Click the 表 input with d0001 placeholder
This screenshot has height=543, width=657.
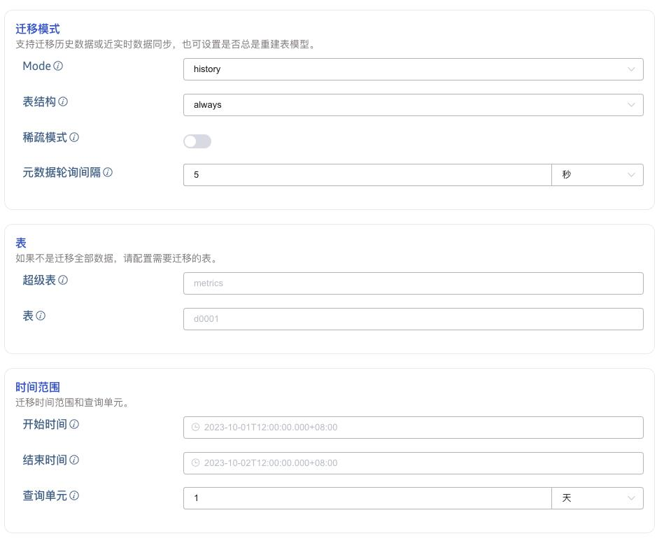click(x=413, y=319)
